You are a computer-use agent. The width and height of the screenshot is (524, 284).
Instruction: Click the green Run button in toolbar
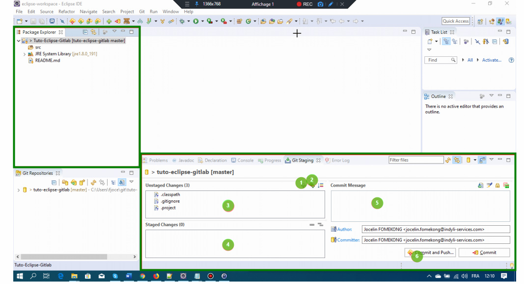196,22
